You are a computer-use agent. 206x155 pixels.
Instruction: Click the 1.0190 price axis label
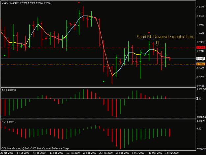point(201,7)
